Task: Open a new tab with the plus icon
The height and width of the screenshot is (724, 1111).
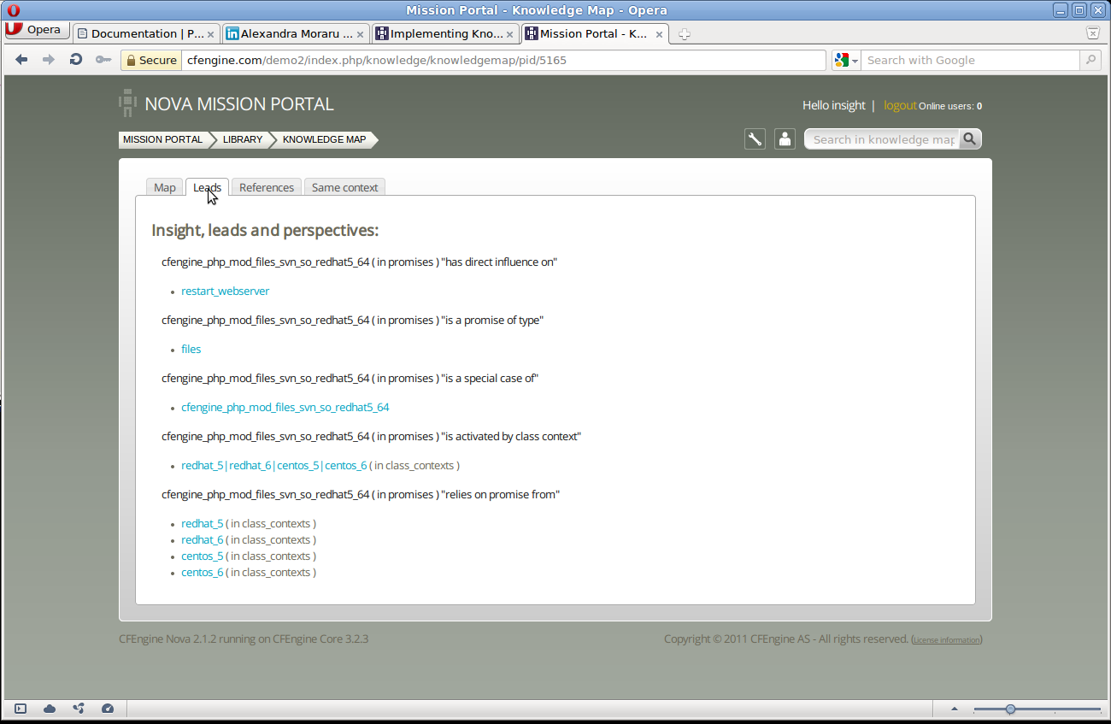Action: [x=684, y=34]
